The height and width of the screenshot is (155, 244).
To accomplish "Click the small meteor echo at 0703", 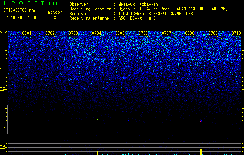I will click(x=74, y=120).
